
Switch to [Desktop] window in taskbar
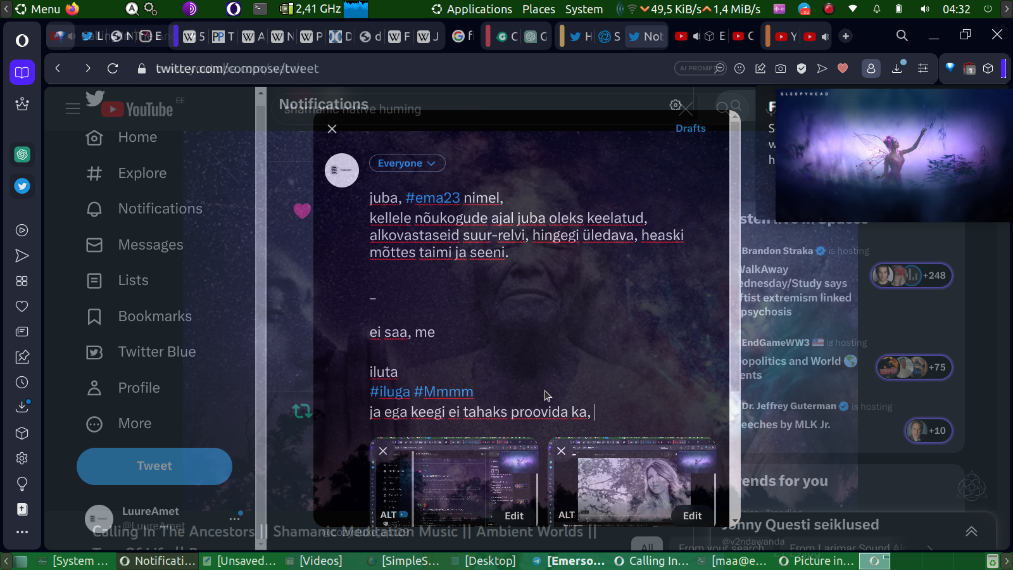click(484, 560)
